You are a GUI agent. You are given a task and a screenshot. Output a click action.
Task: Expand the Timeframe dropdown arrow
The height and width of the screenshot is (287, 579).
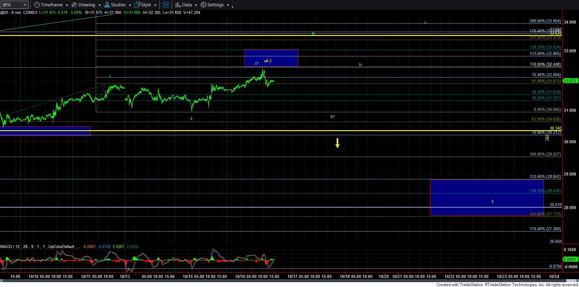(67, 5)
